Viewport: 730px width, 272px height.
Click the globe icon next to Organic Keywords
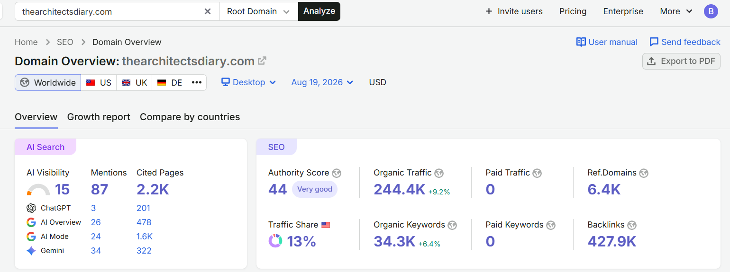pyautogui.click(x=452, y=225)
